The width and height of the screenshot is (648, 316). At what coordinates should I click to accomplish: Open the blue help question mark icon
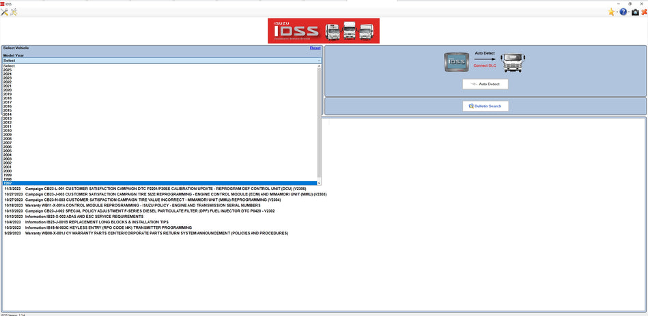pyautogui.click(x=623, y=12)
